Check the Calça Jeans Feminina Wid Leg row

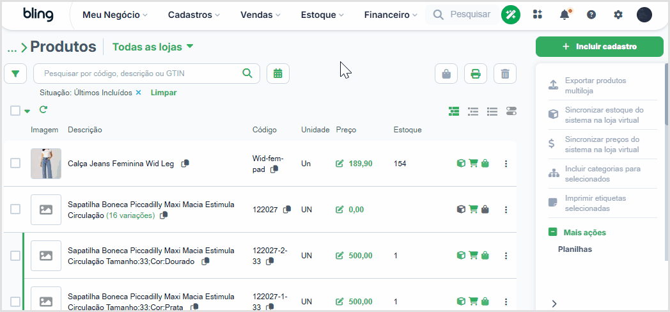[15, 163]
